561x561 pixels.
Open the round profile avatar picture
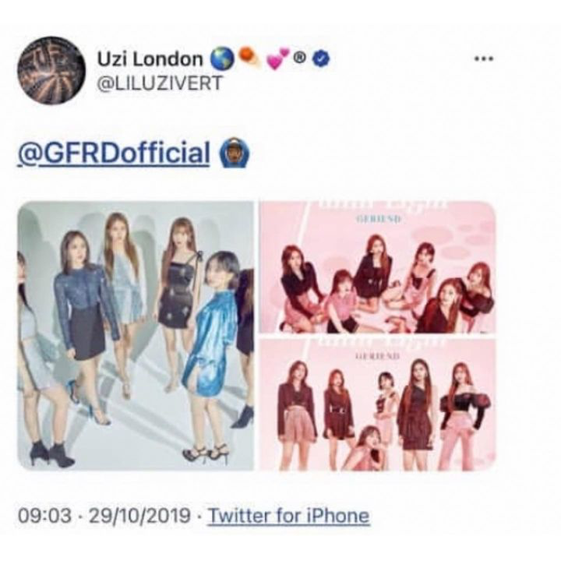[x=52, y=70]
